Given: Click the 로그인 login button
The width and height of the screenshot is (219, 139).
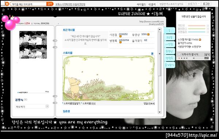Looking at the screenshot, I should point(206,4).
